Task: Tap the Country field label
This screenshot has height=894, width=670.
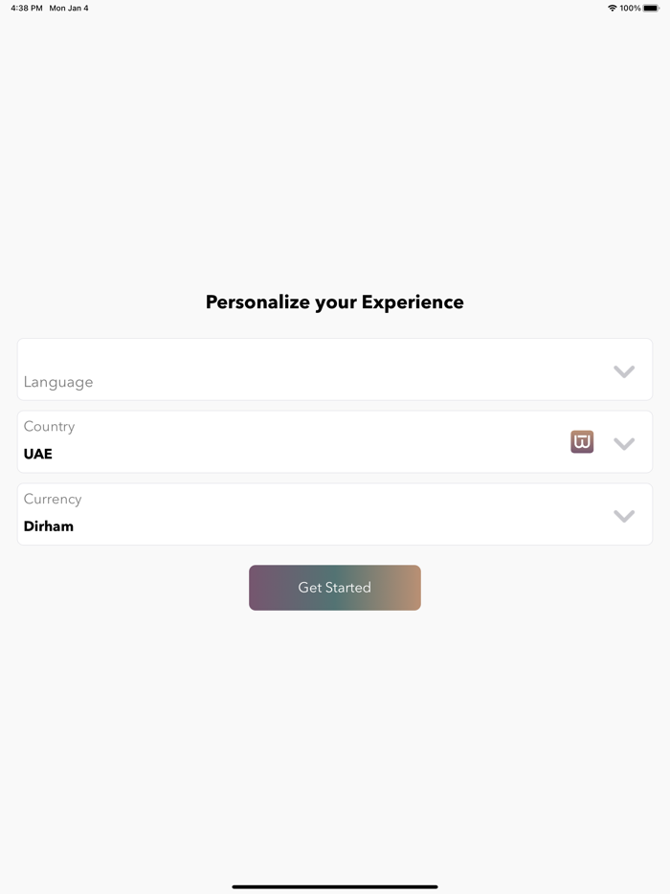Action: point(49,426)
